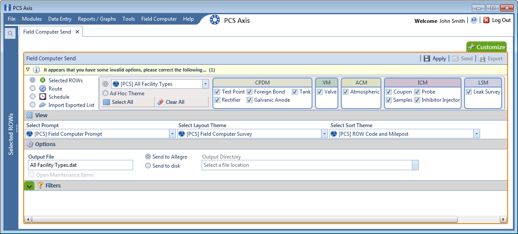Screen dimensions: 518x234
Task: Toggle the Probe checkbox
Action: 417,92
